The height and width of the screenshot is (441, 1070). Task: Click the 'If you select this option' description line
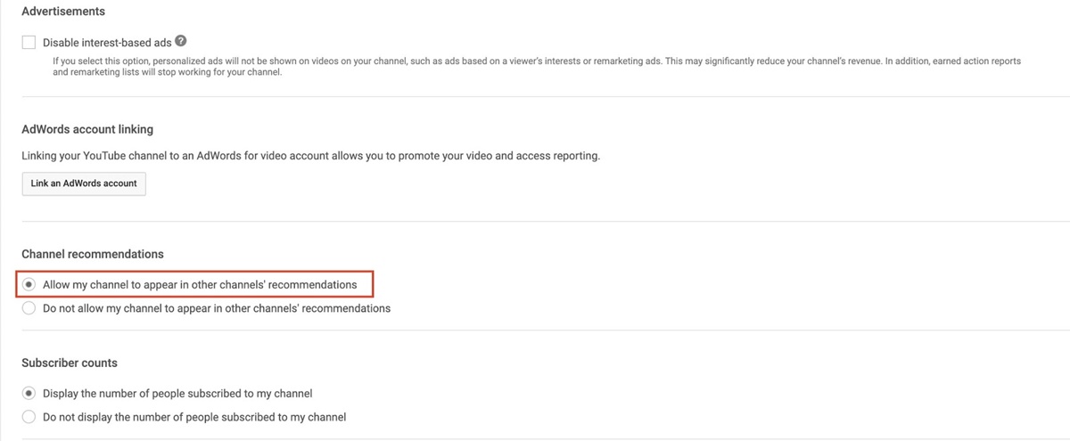[535, 61]
